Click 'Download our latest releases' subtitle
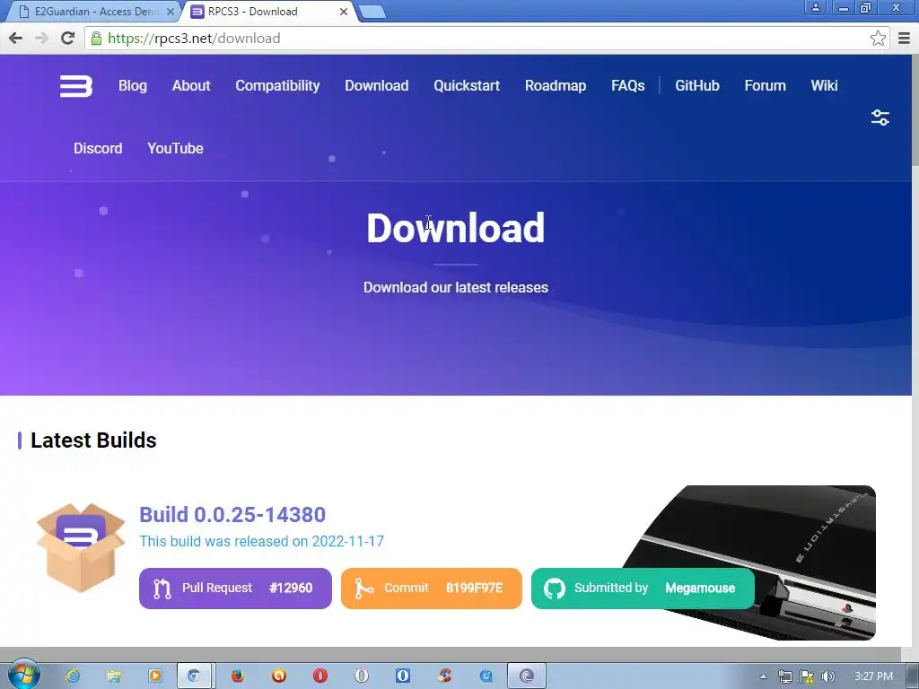Screen dimensions: 919x689 455,288
